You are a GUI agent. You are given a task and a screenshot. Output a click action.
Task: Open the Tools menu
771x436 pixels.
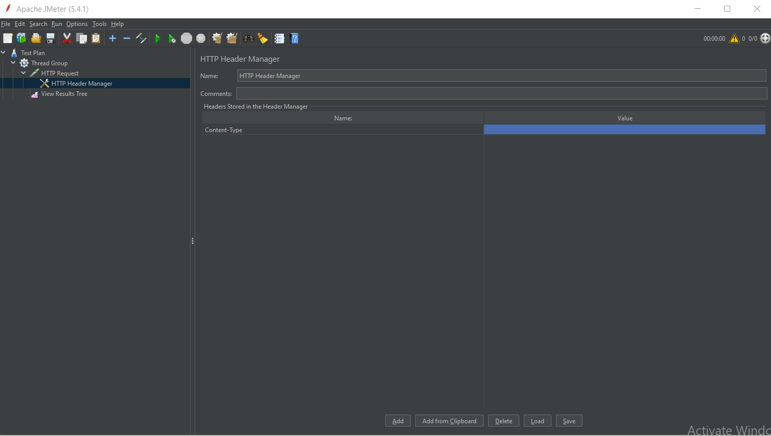click(99, 24)
